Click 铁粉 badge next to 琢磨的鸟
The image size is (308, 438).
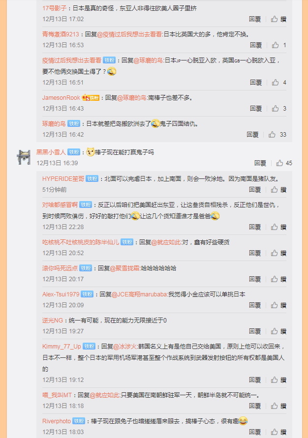coord(74,124)
